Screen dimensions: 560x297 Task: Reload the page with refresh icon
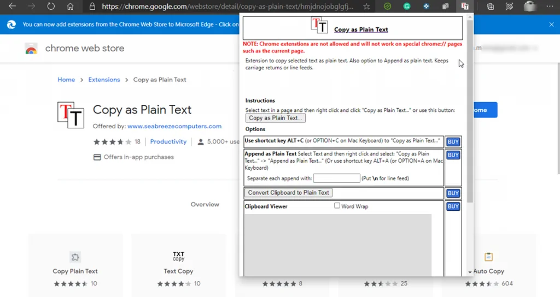click(51, 6)
